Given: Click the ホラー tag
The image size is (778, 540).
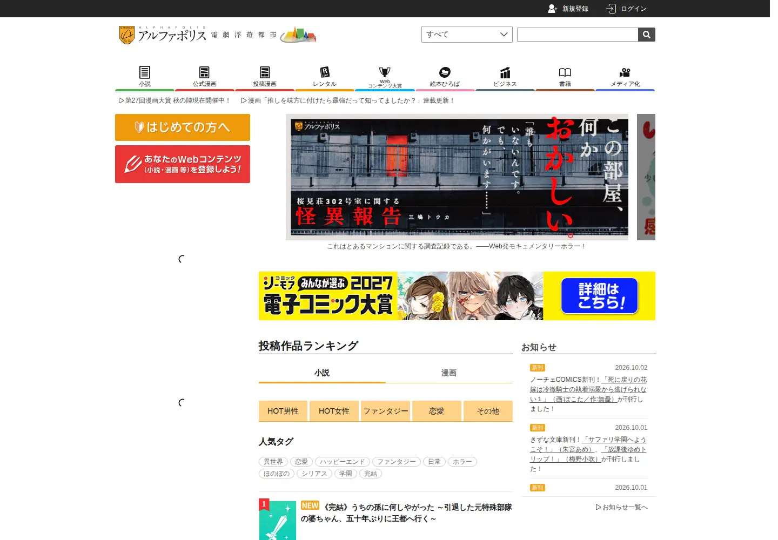Looking at the screenshot, I should 462,462.
